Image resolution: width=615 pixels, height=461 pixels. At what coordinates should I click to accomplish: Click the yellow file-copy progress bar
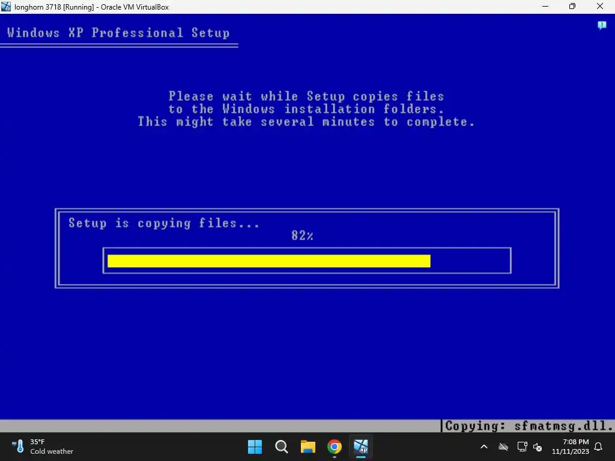(x=268, y=261)
